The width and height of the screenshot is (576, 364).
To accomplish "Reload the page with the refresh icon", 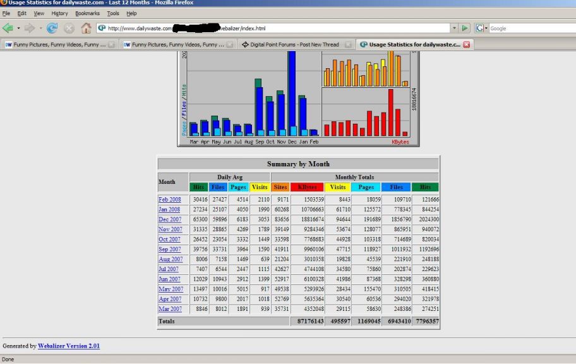I will tap(52, 28).
